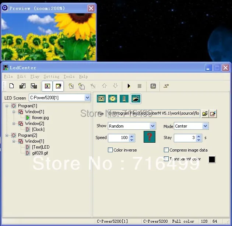
Task: Click into the Stay value field
Action: click(185, 138)
